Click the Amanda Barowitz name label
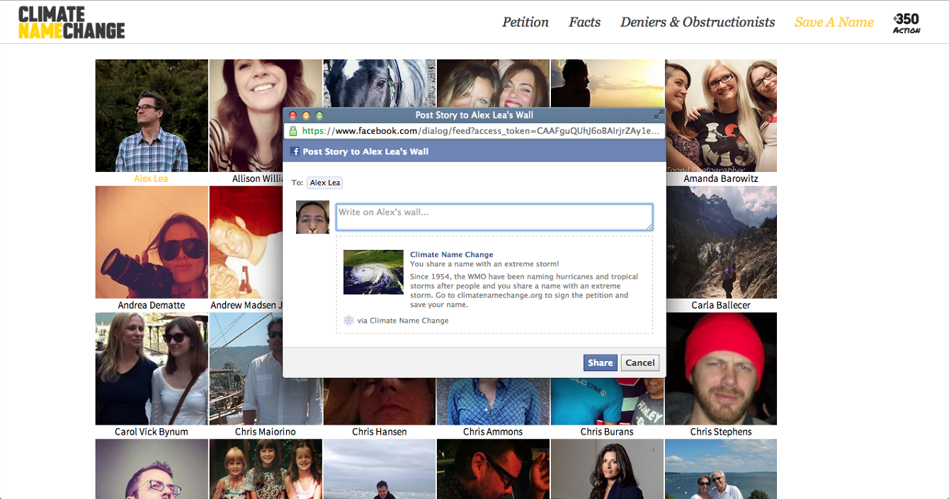This screenshot has height=499, width=949. pyautogui.click(x=721, y=179)
